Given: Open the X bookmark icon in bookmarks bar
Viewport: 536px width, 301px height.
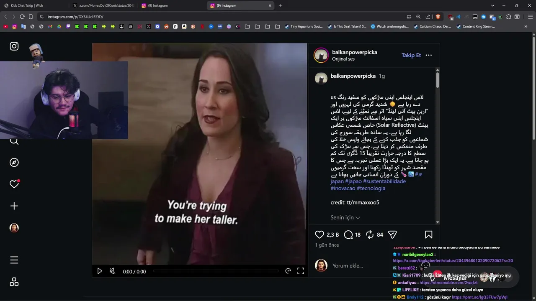Looking at the screenshot, I should [148, 26].
